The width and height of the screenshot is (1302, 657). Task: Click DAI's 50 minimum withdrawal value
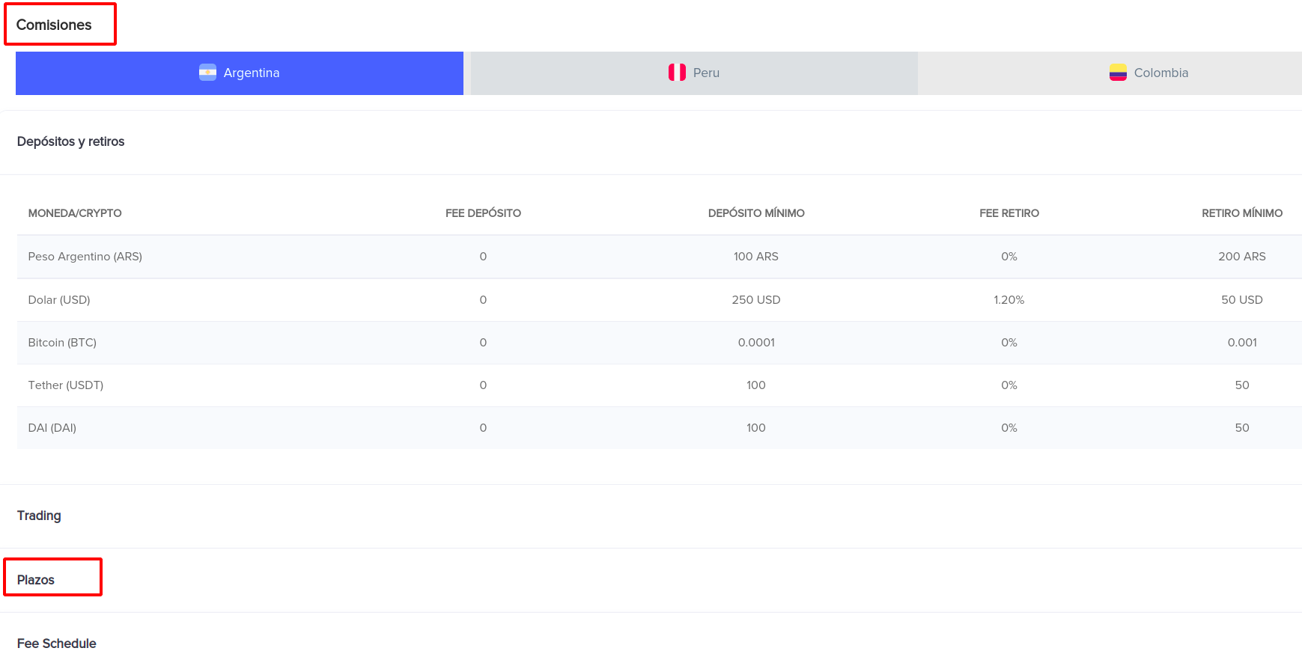click(x=1242, y=428)
